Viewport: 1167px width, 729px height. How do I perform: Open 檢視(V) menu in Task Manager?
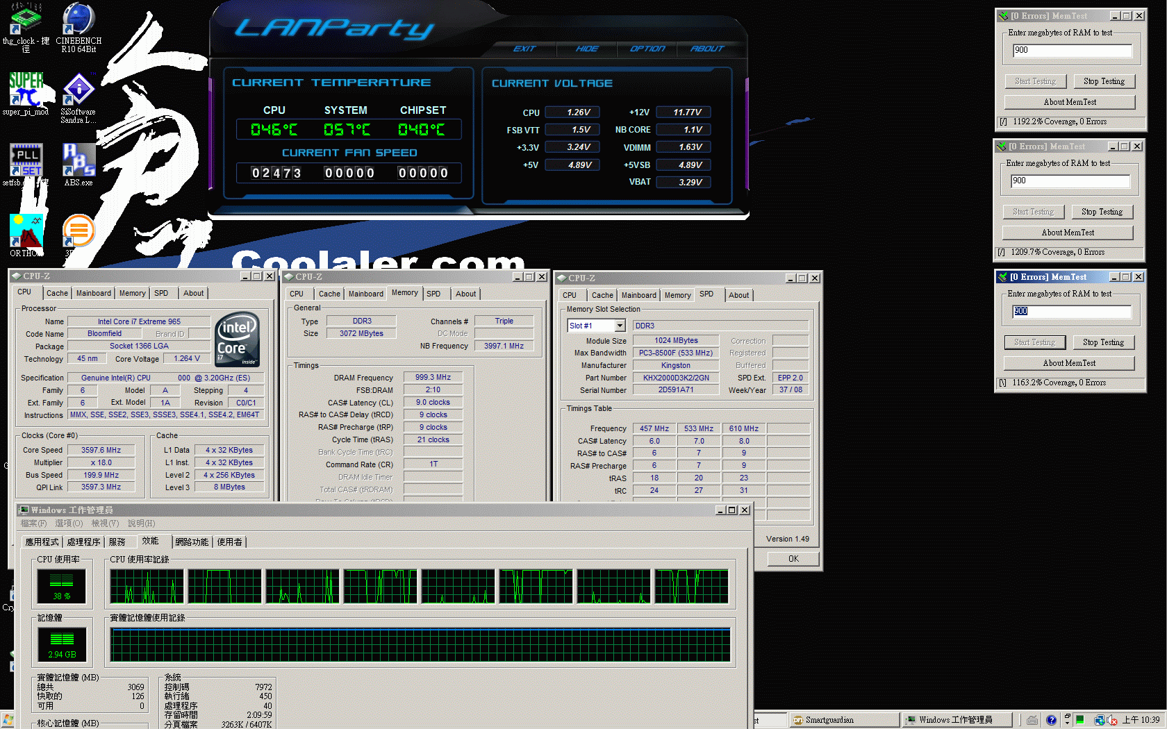[x=105, y=523]
